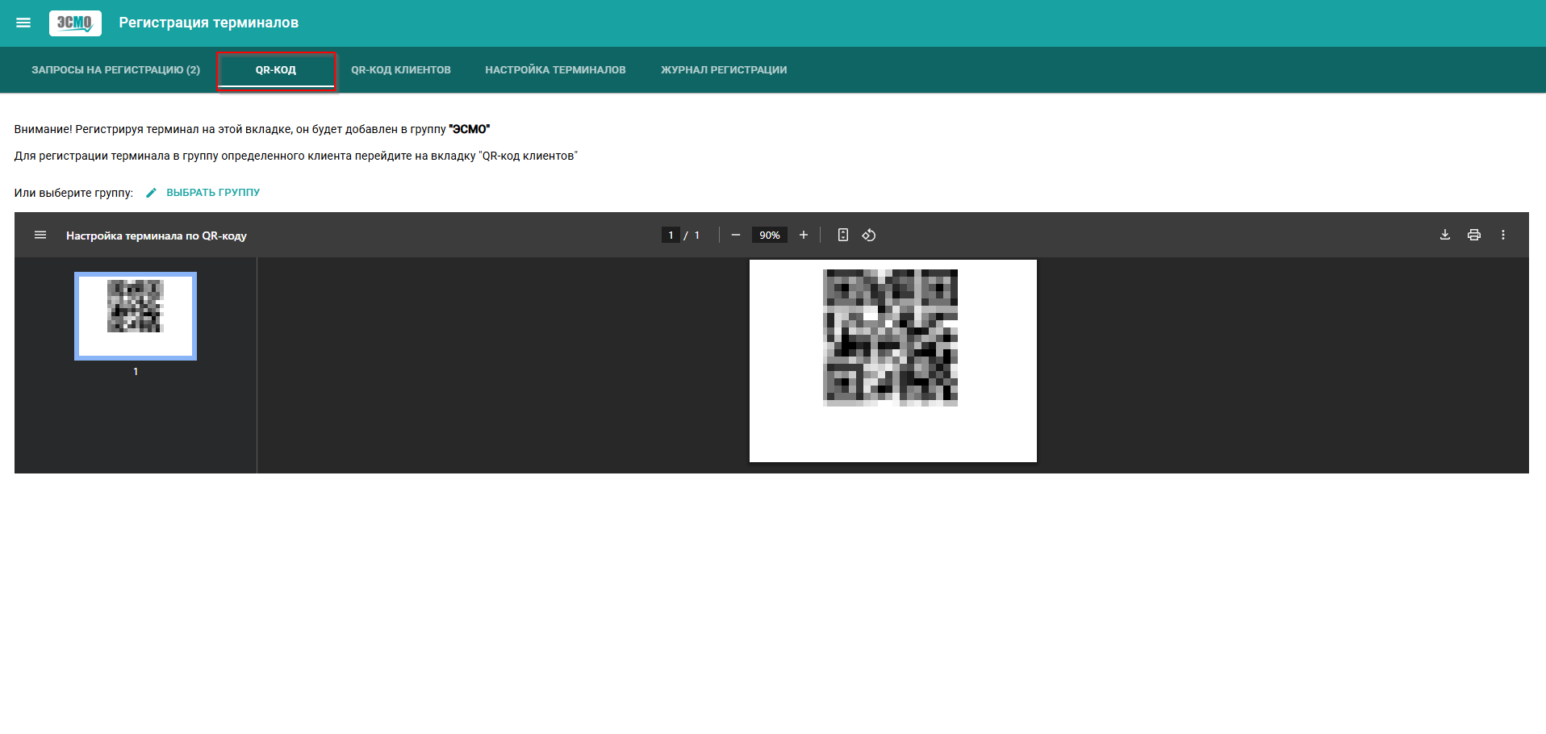Image resolution: width=1546 pixels, height=734 pixels.
Task: Open the Настройка терминалов tab
Action: click(555, 70)
